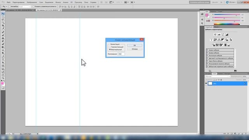Choose the Вертикальный orientation radio button
The image size is (249, 140).
pos(110,49)
